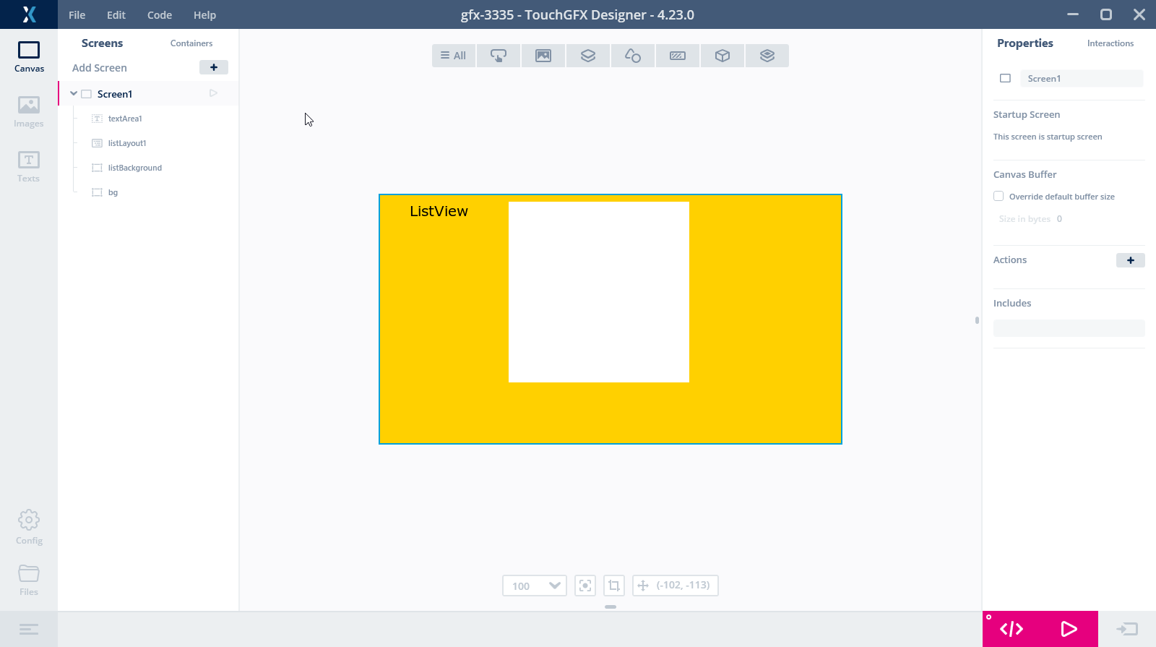Click the center canvas view icon
The height and width of the screenshot is (647, 1156).
585,586
